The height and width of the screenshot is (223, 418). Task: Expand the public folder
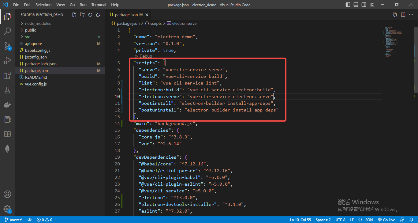click(x=60, y=30)
